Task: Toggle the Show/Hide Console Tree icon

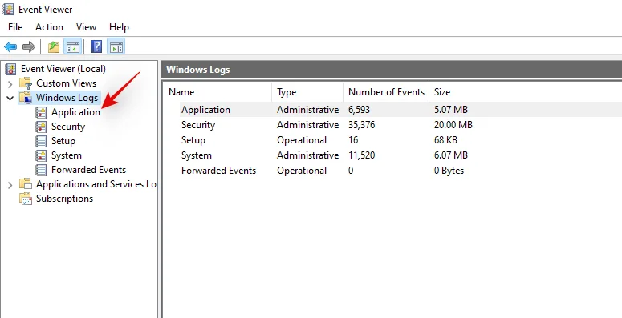Action: click(73, 46)
